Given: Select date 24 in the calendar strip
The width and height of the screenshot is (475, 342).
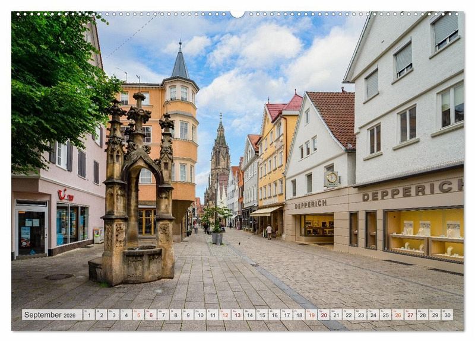Looking at the screenshot, I should coord(373,315).
